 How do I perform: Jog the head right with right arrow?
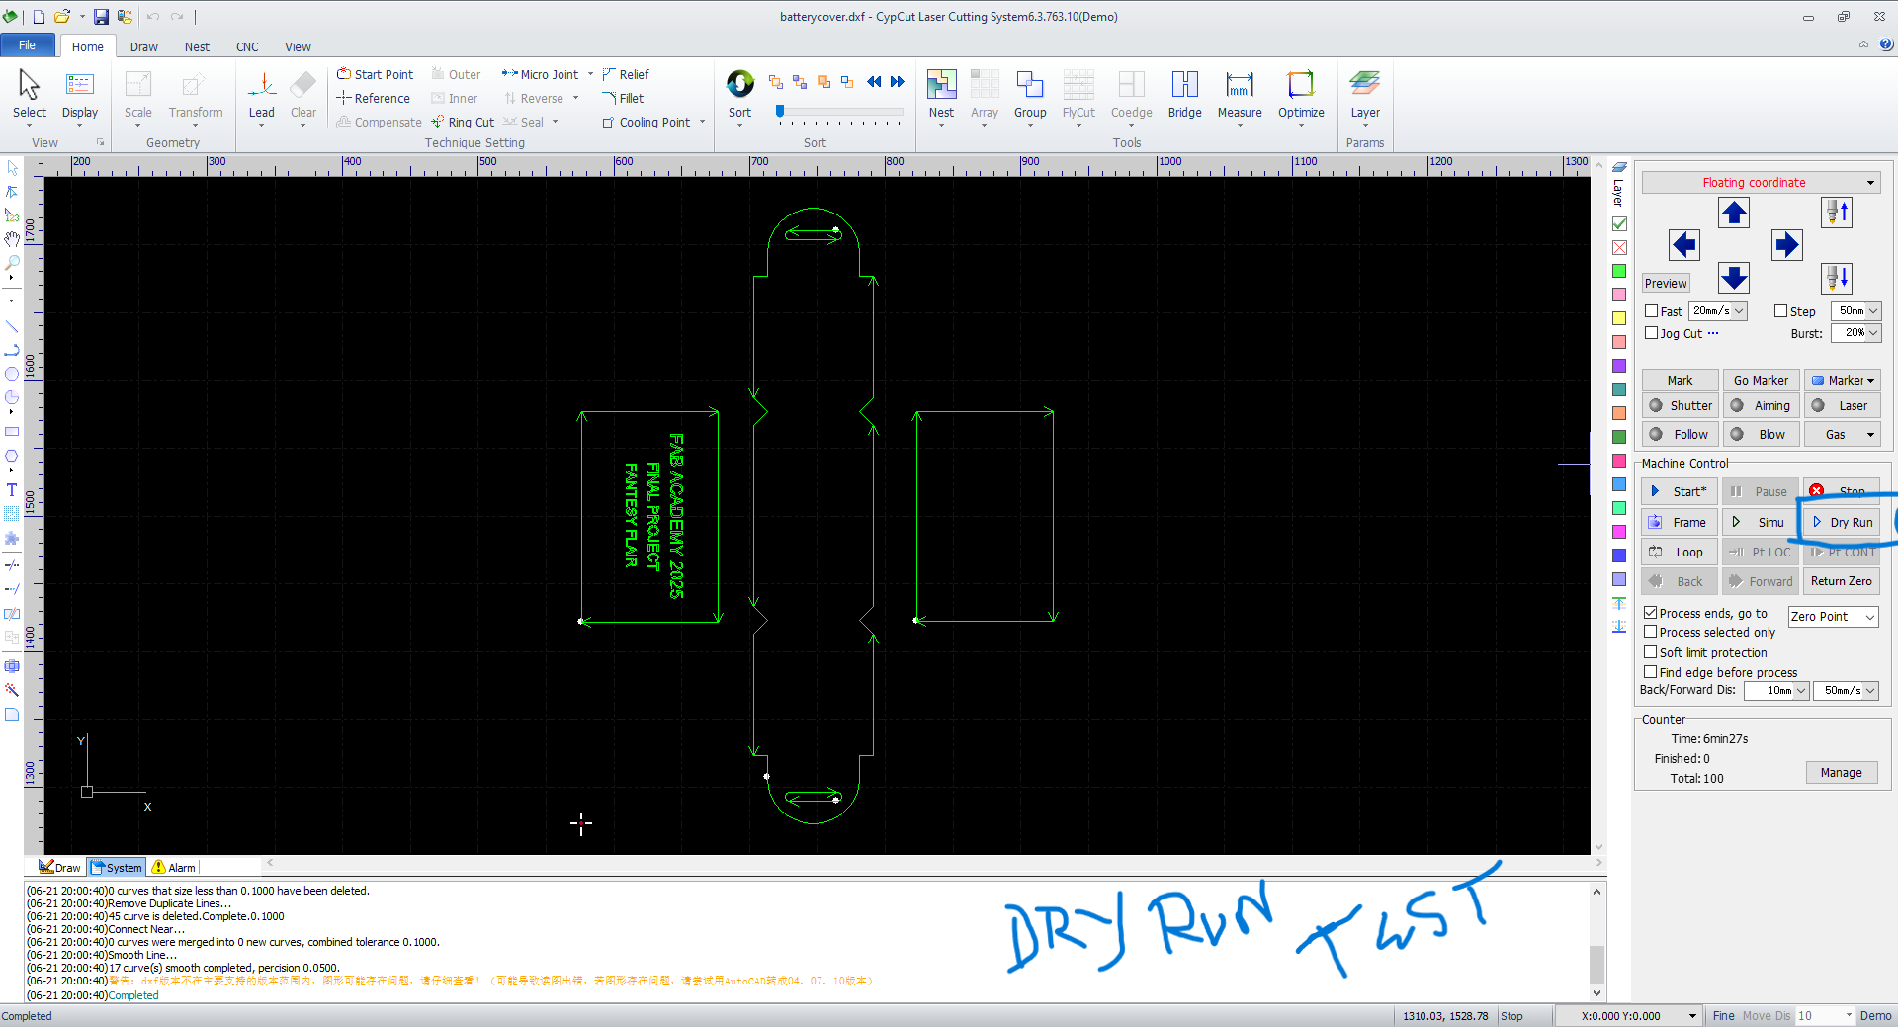tap(1786, 244)
